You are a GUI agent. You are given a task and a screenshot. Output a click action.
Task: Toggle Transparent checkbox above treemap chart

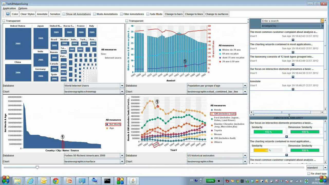point(4,21)
